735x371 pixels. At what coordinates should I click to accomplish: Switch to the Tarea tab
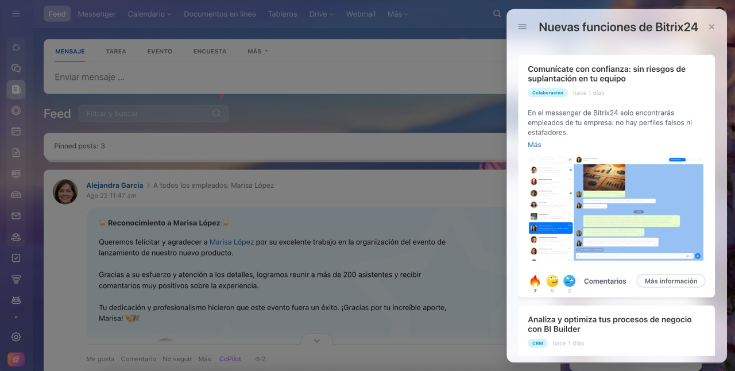(116, 51)
